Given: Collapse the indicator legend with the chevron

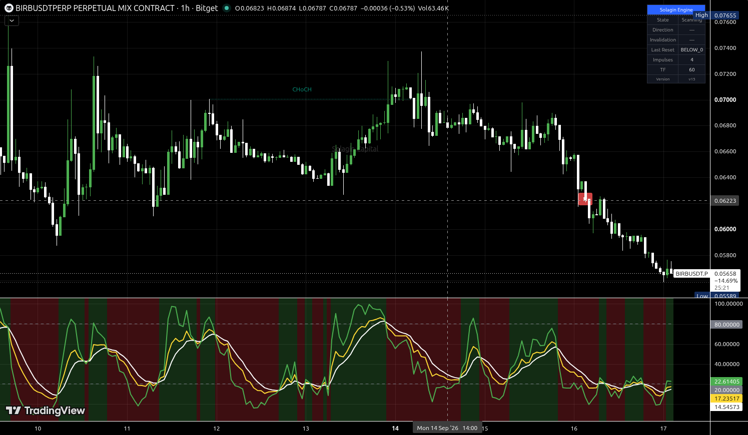Looking at the screenshot, I should coord(12,21).
